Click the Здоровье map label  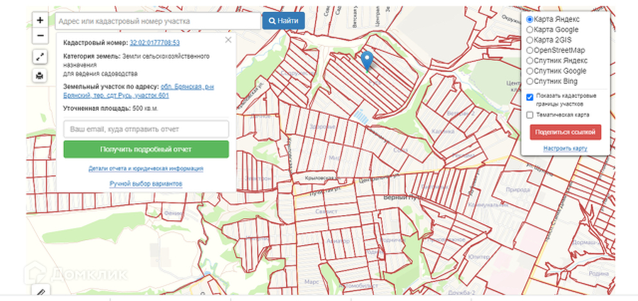(322, 127)
